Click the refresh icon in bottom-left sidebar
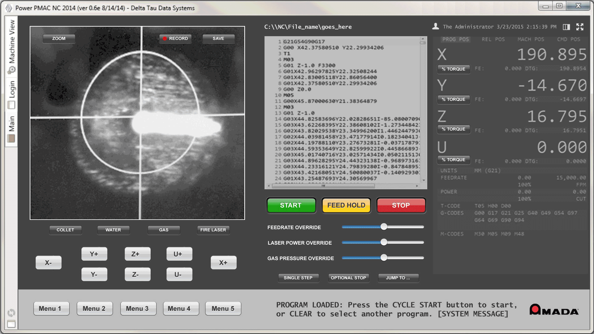594x334 pixels. [x=11, y=313]
